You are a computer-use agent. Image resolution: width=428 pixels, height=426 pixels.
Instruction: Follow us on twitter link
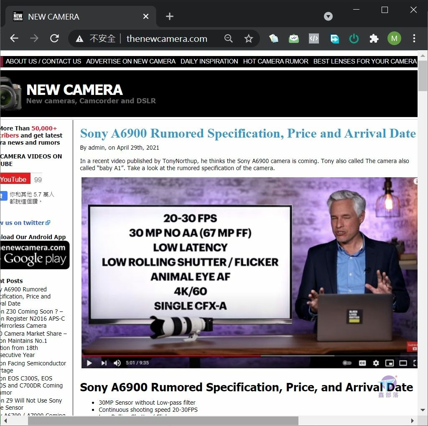point(25,223)
